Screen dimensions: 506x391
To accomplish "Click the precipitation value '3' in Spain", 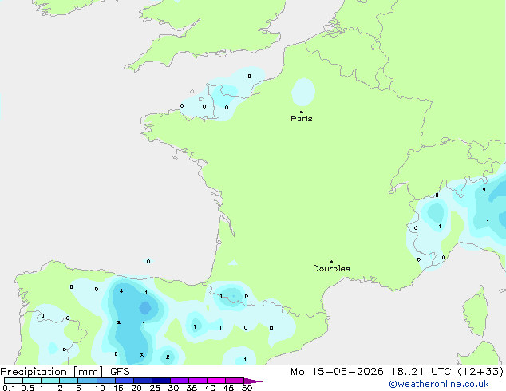I will pyautogui.click(x=142, y=356).
